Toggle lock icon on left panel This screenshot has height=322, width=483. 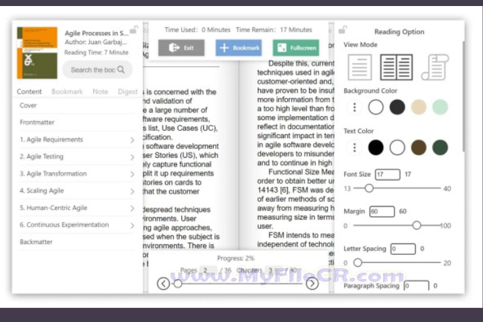click(x=133, y=30)
